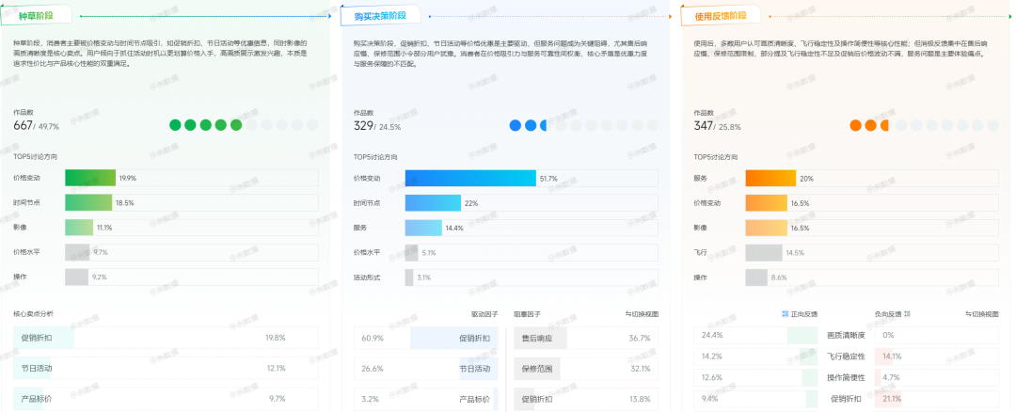The image size is (1016, 412).
Task: Click the 售后响应 36.7% barrier row
Action: tap(586, 338)
